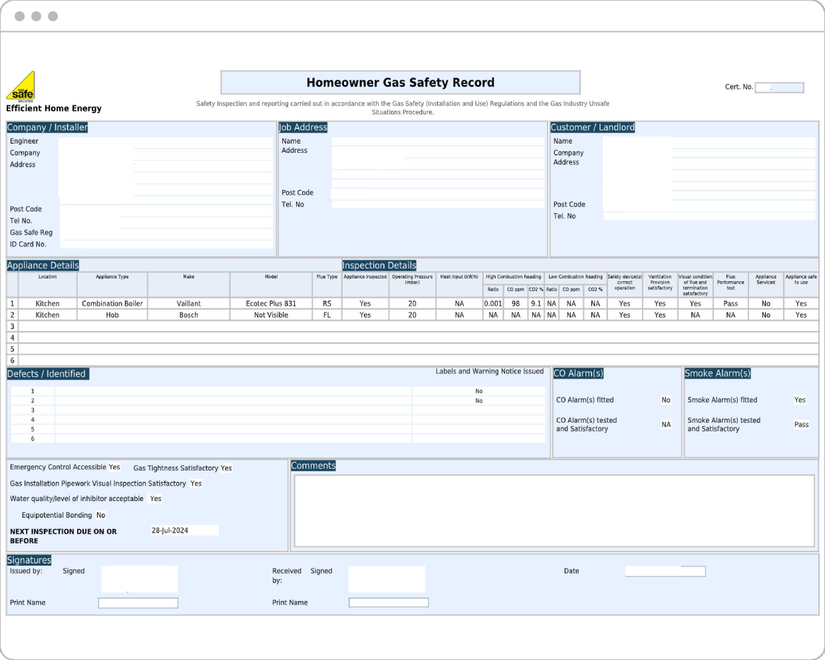The height and width of the screenshot is (660, 825).
Task: Toggle Smoke Alarm(s) fitted value Yes
Action: [x=800, y=400]
